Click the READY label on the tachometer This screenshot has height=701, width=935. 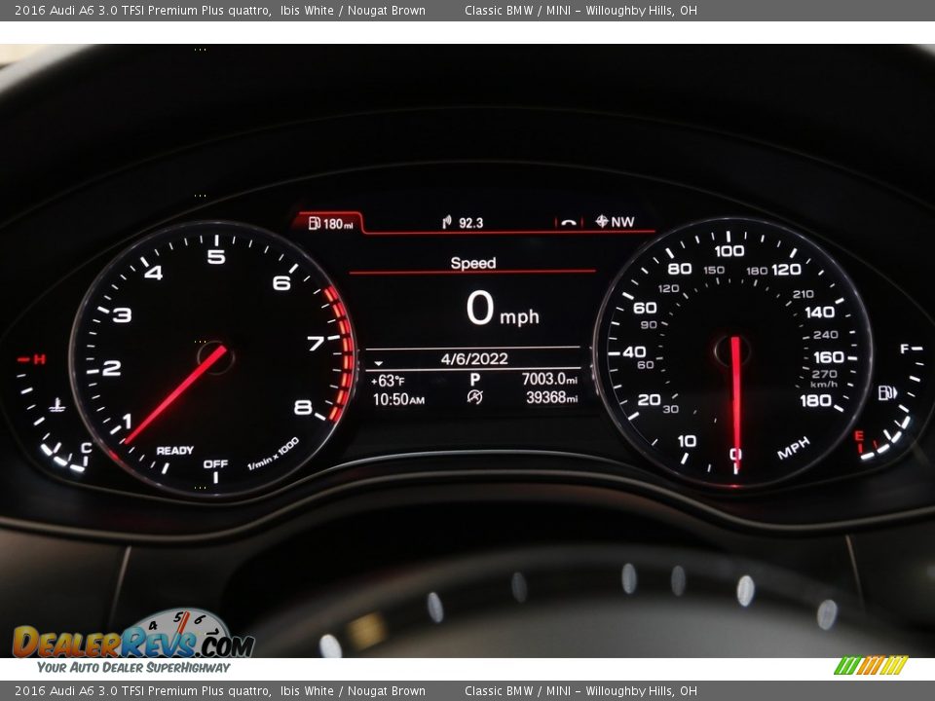pyautogui.click(x=174, y=450)
